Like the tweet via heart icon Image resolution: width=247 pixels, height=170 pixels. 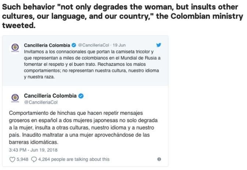(x=12, y=159)
